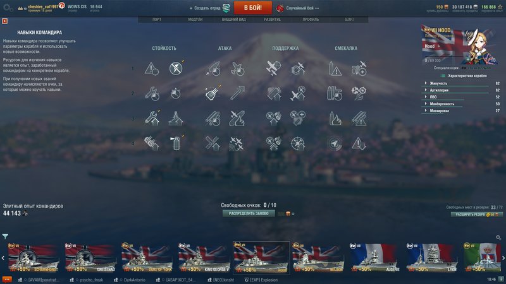Open the settings gear icon

[8, 8]
